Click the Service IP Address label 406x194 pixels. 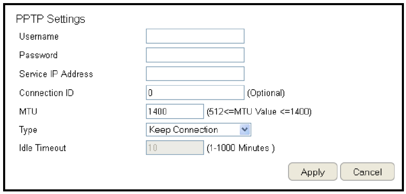coord(56,74)
